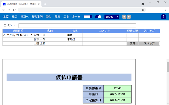
Task: Click the browser address bar
Action: pos(80,10)
